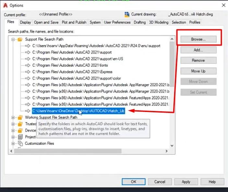This screenshot has width=228, height=192.
Task: Select the Working Support File Search Path label
Action: pyautogui.click(x=51, y=117)
